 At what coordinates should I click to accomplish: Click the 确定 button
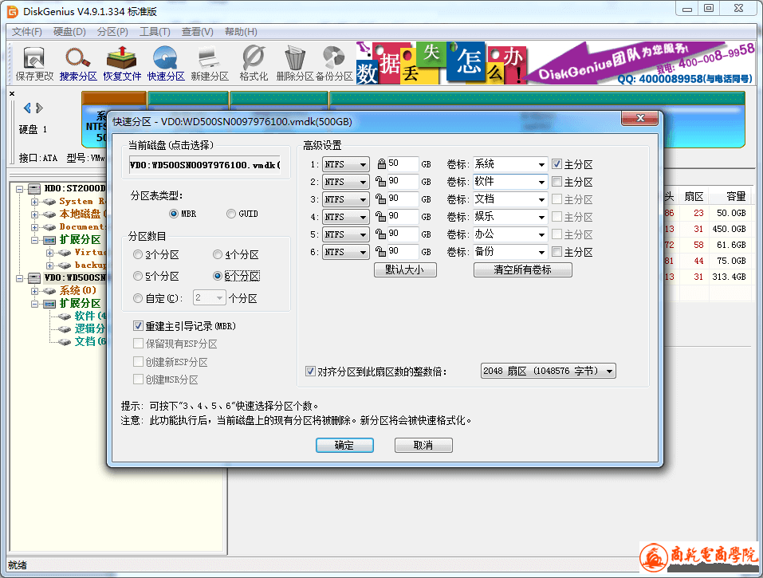[x=344, y=445]
